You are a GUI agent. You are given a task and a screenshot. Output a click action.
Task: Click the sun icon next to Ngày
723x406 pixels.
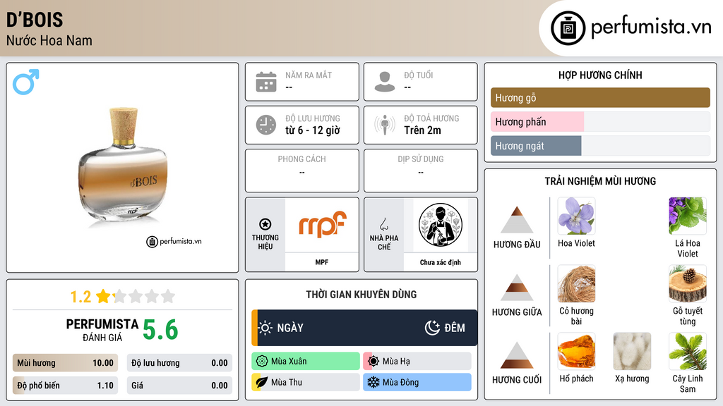[x=265, y=328]
